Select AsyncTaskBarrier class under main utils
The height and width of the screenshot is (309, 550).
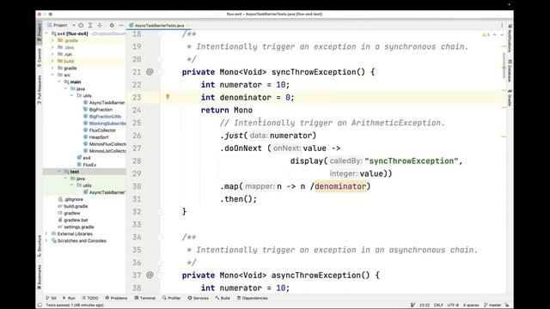[x=104, y=103]
